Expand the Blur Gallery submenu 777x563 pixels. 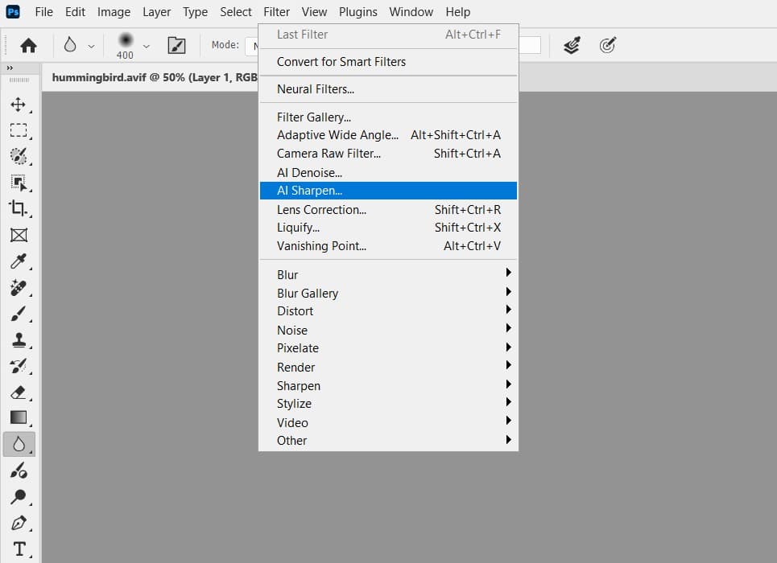pos(388,293)
